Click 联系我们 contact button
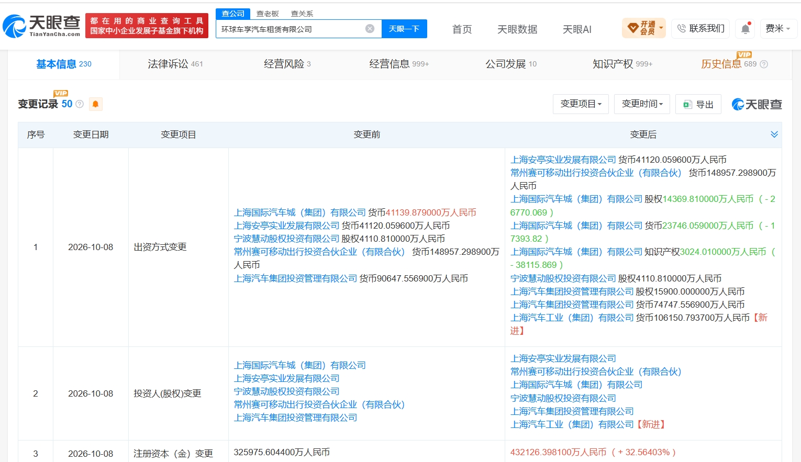 click(701, 28)
